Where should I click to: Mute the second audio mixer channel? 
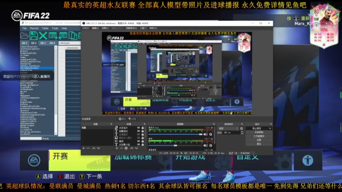click(205, 145)
